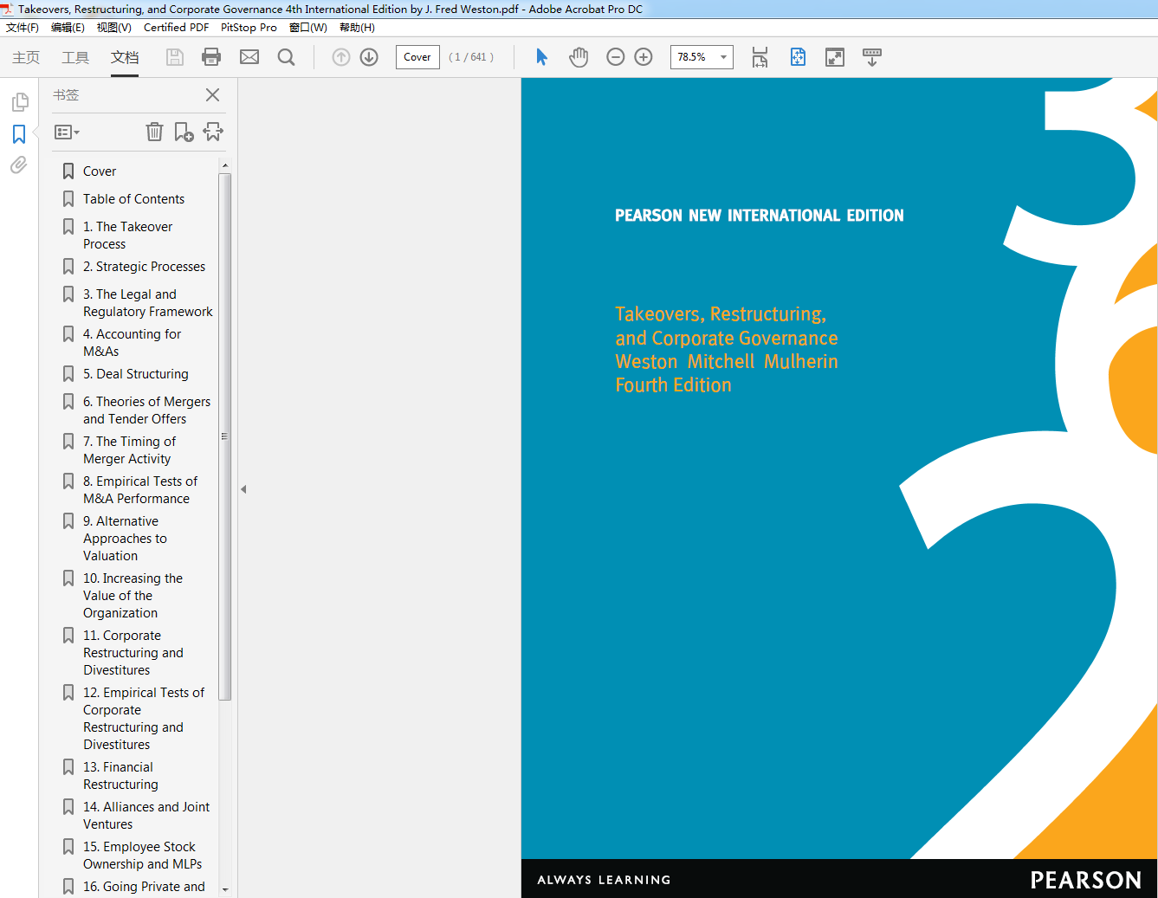The height and width of the screenshot is (898, 1158).
Task: Toggle the page thumbnails panel icon
Action: click(x=19, y=103)
